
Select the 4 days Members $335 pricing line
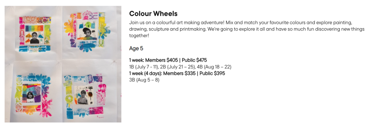pyautogui.click(x=177, y=73)
